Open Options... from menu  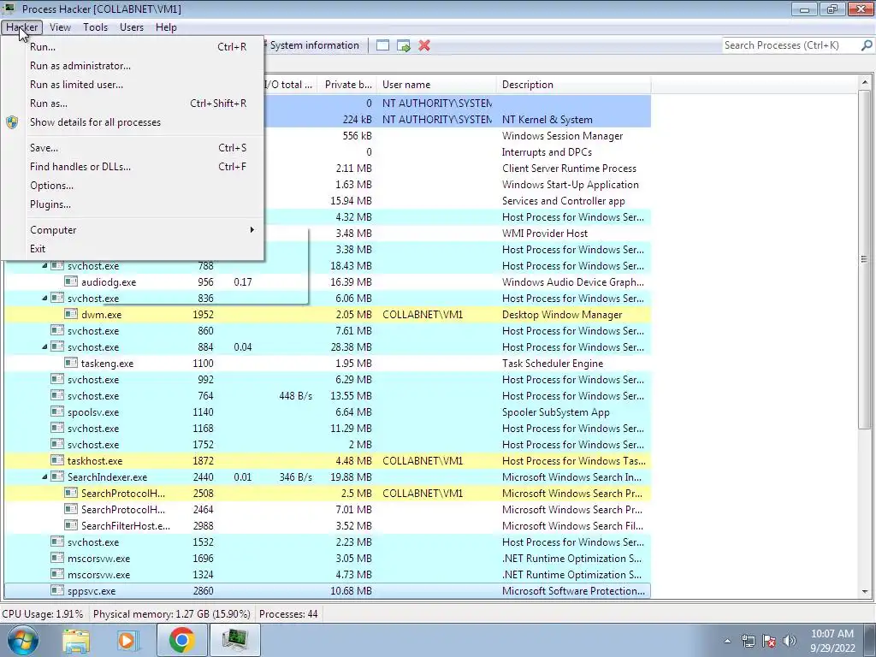[x=133, y=186]
